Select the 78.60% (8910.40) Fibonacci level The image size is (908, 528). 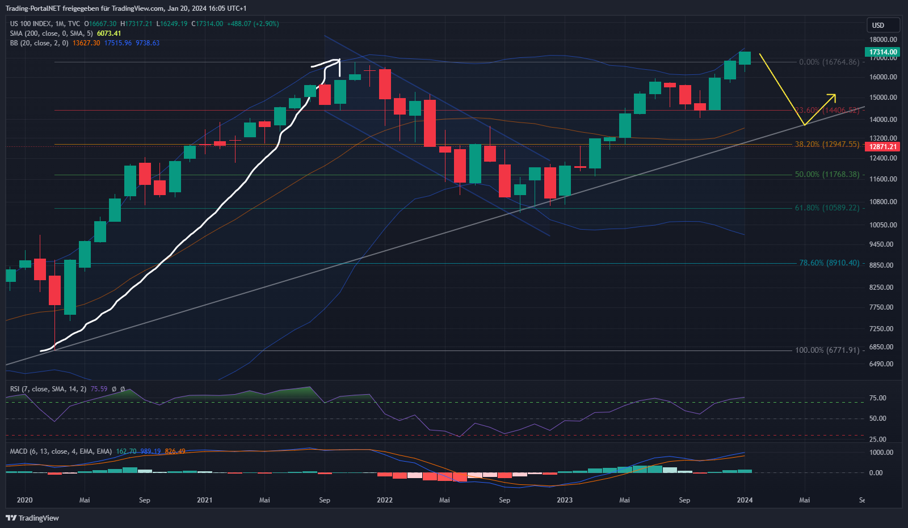829,263
